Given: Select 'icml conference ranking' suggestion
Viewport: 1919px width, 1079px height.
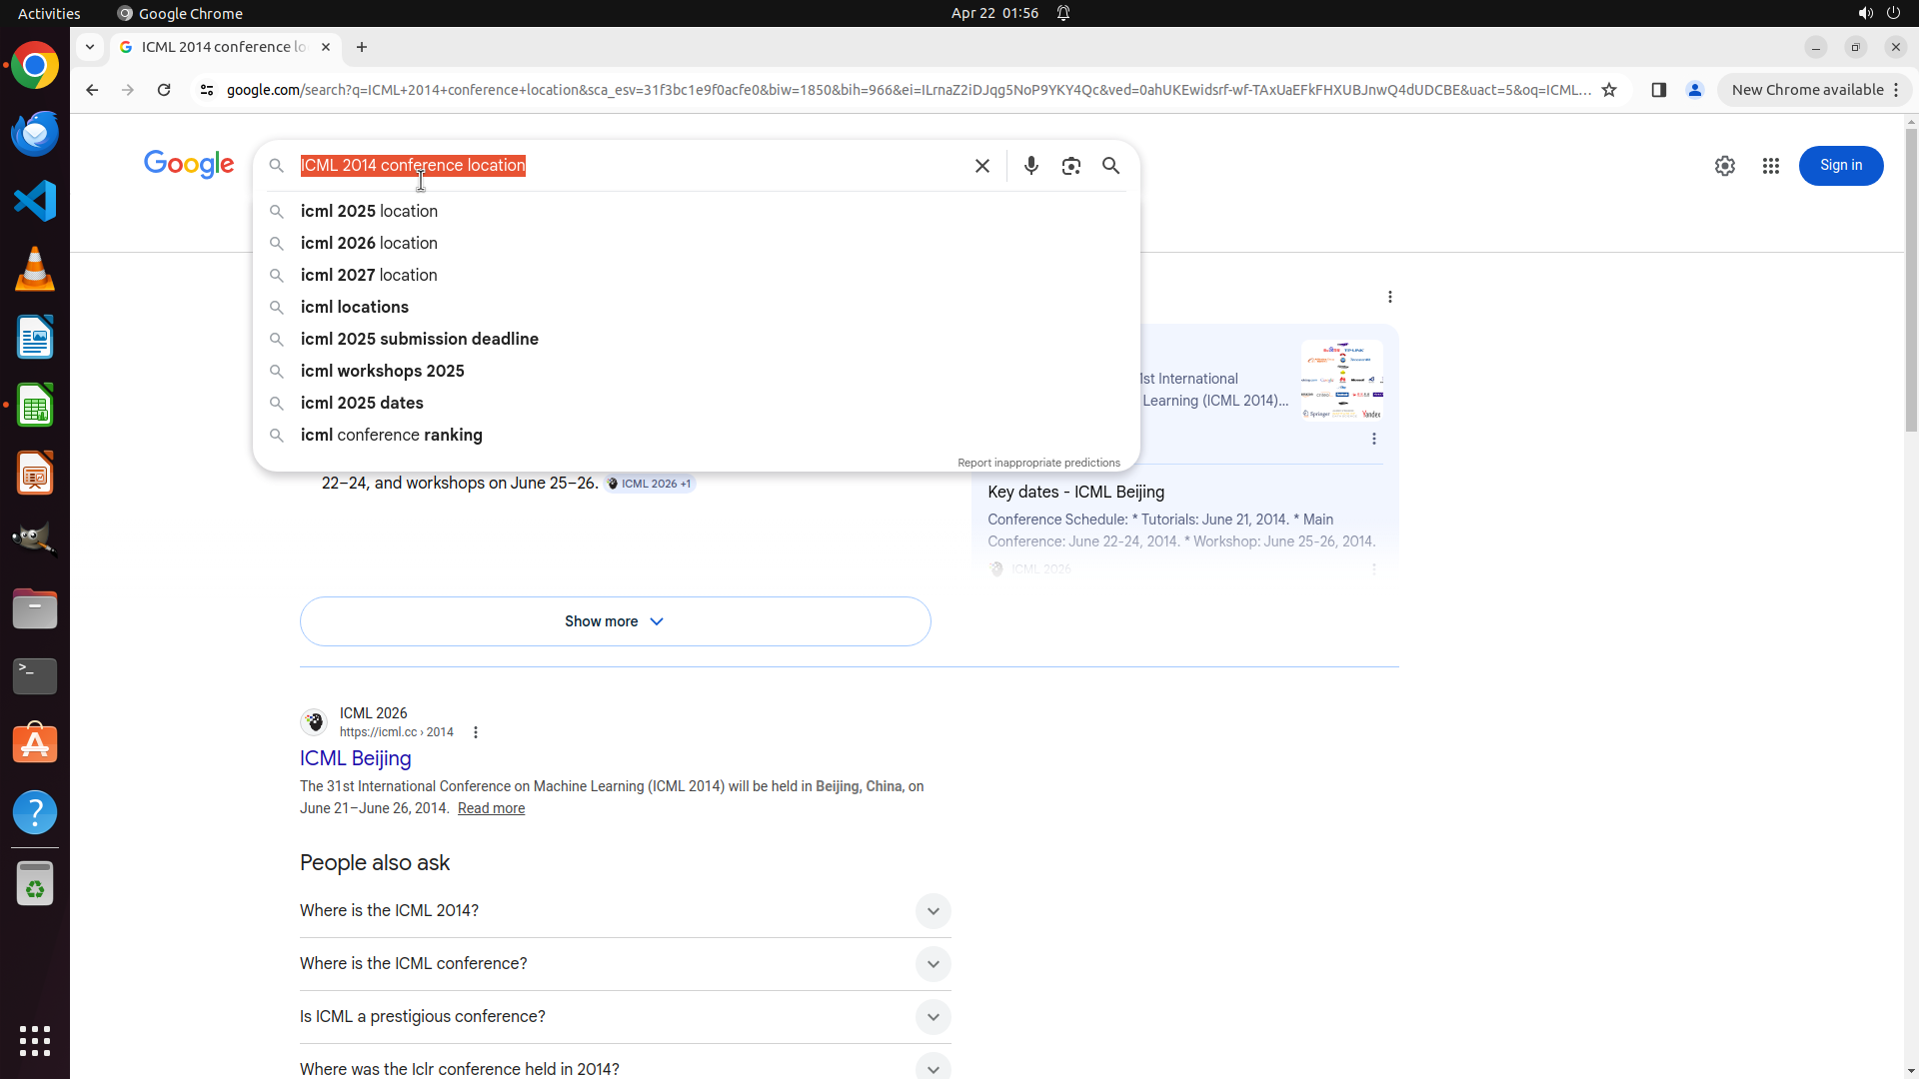Looking at the screenshot, I should (391, 436).
